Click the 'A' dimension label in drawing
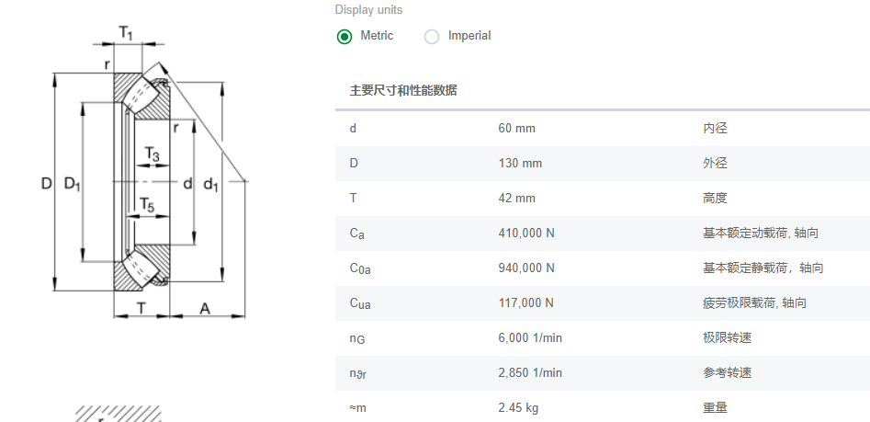 click(x=205, y=309)
